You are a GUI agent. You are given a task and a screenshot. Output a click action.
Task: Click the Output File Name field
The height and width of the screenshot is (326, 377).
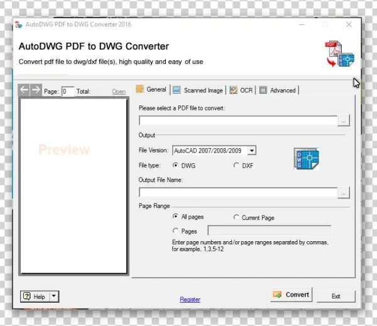click(x=238, y=193)
